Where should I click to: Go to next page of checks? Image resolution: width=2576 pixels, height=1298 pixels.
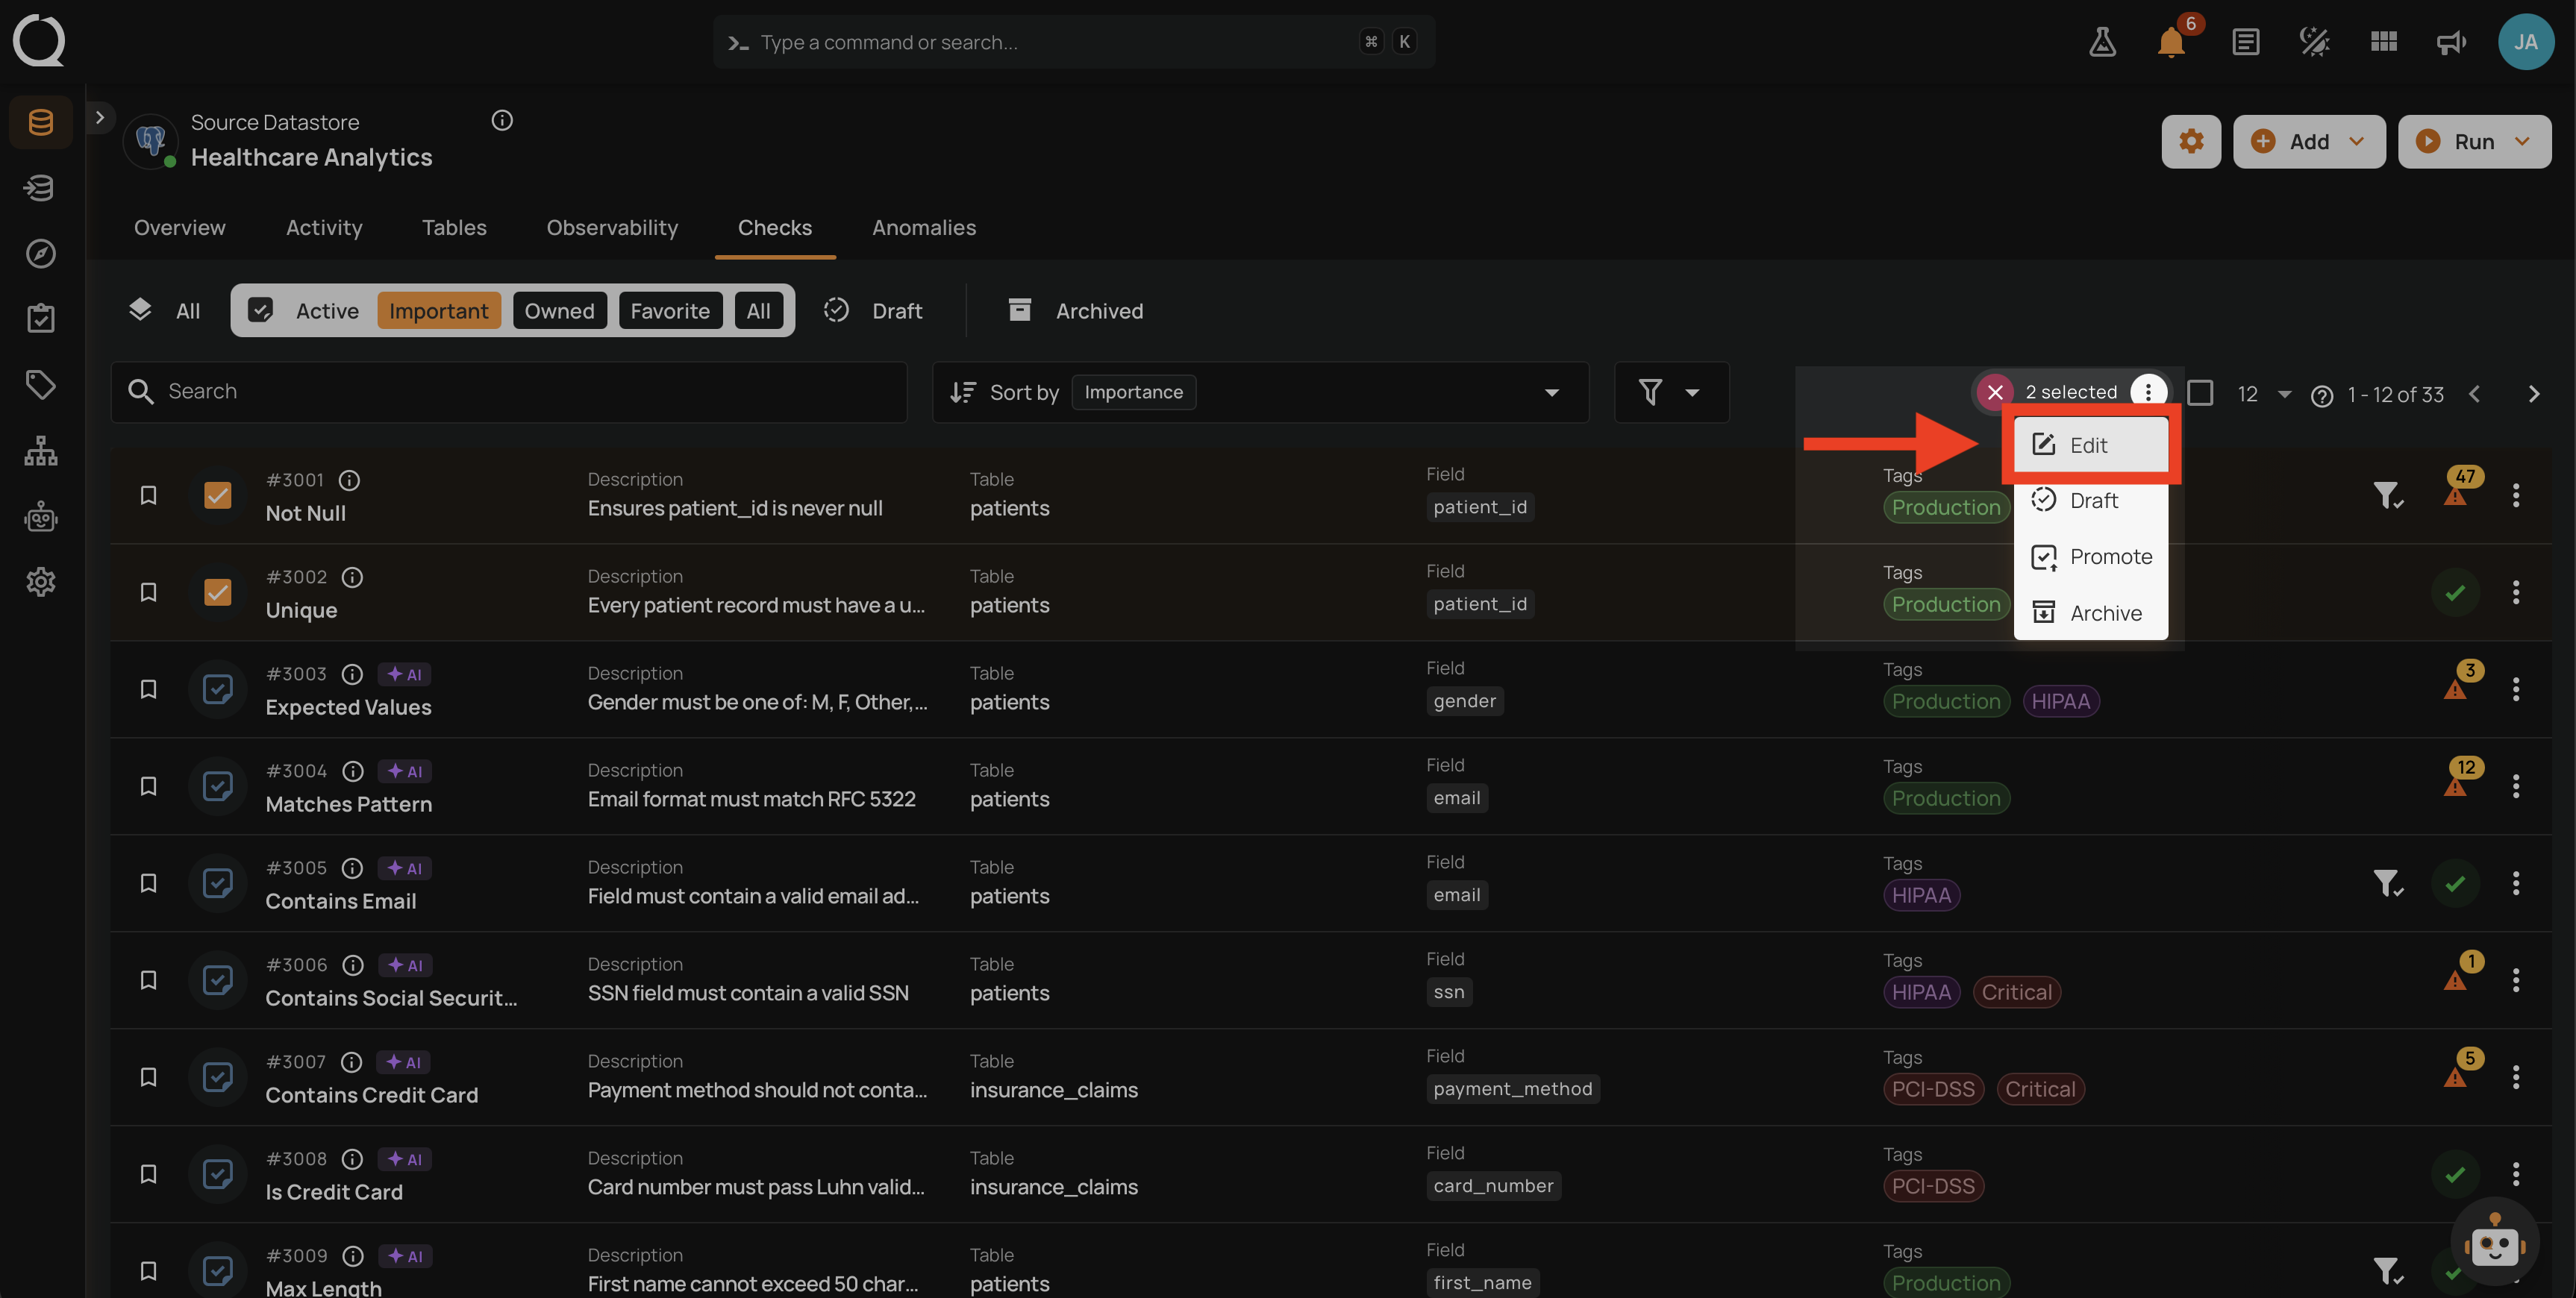click(x=2534, y=394)
